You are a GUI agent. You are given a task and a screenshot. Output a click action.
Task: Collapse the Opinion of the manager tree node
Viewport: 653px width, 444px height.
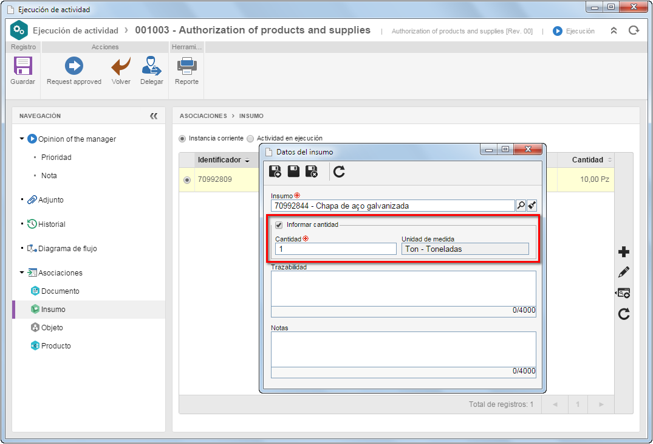22,139
